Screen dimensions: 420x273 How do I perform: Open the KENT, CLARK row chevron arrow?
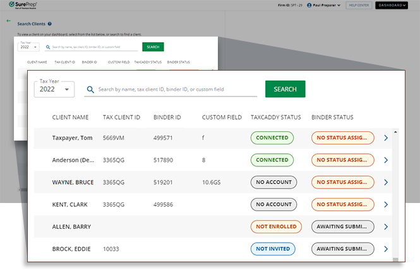click(387, 205)
